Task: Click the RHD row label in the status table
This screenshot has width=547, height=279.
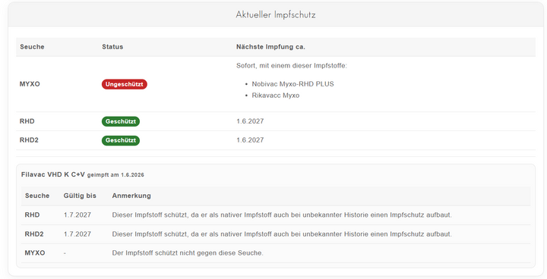Action: [x=27, y=121]
